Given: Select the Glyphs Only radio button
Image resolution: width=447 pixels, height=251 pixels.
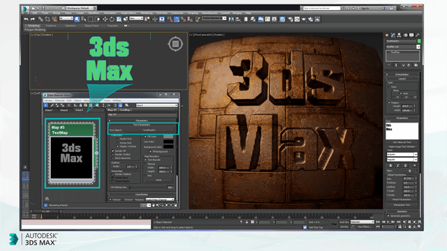Looking at the screenshot, I should (x=117, y=139).
